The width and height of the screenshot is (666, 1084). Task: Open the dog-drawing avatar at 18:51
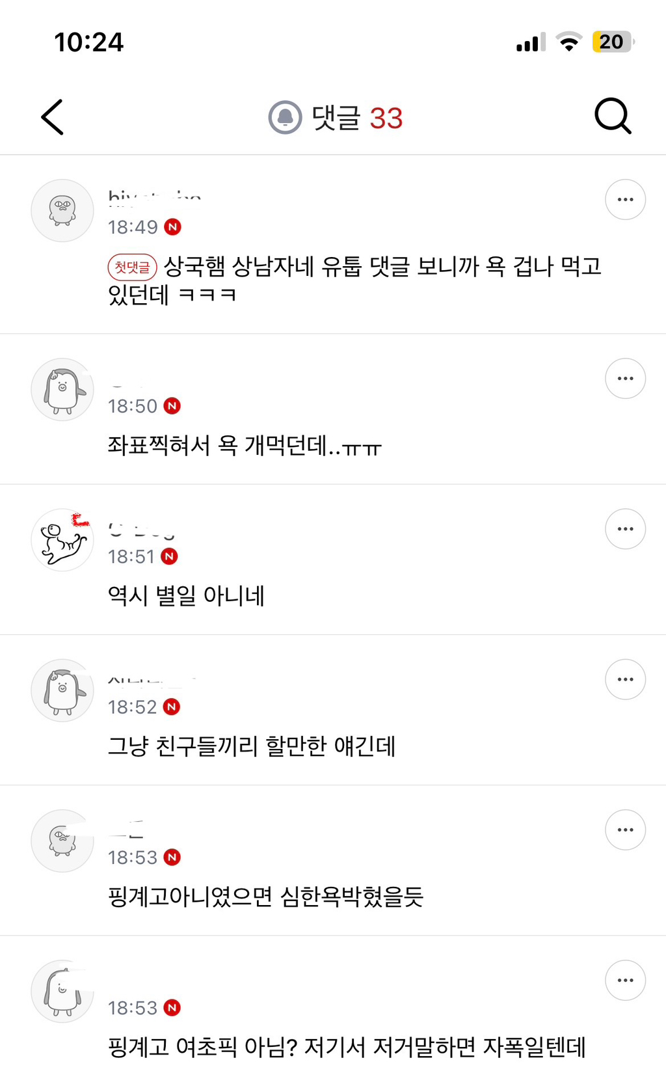tap(62, 539)
